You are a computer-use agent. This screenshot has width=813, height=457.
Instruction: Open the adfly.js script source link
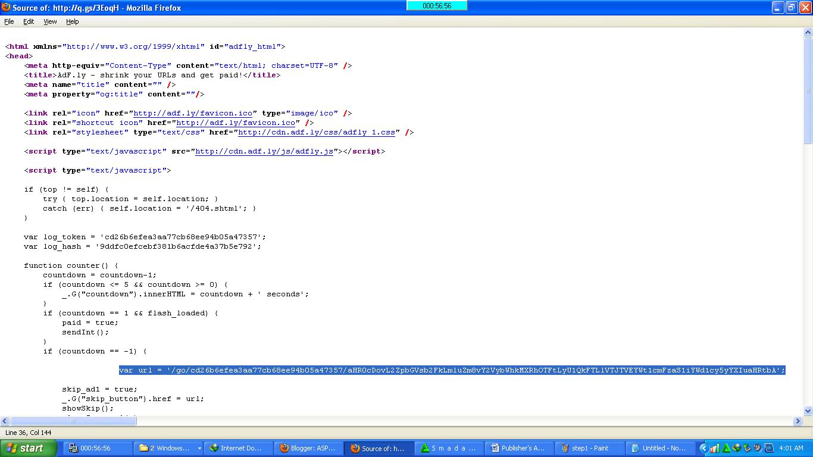264,151
